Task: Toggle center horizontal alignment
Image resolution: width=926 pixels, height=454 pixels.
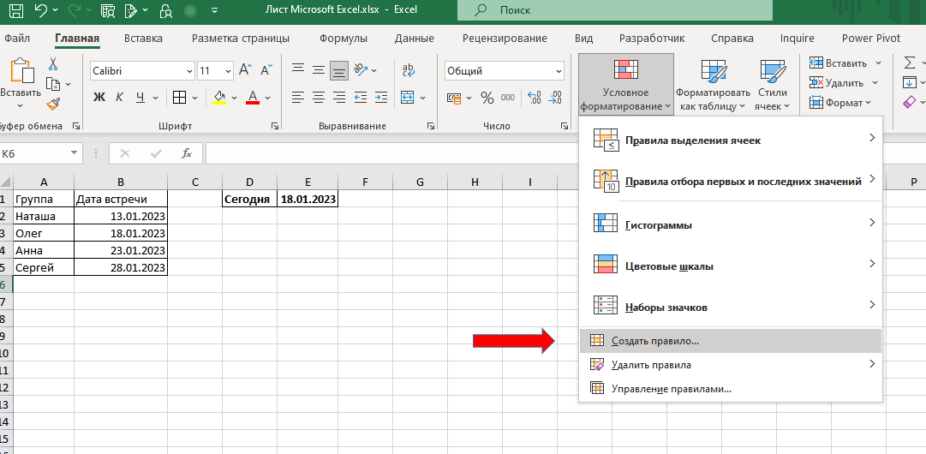Action: pyautogui.click(x=319, y=97)
